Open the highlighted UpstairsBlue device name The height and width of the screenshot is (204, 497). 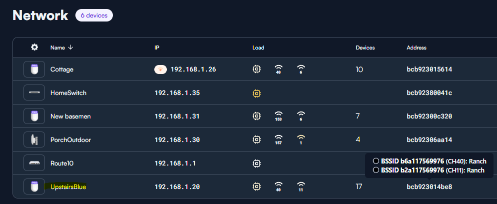(x=68, y=187)
